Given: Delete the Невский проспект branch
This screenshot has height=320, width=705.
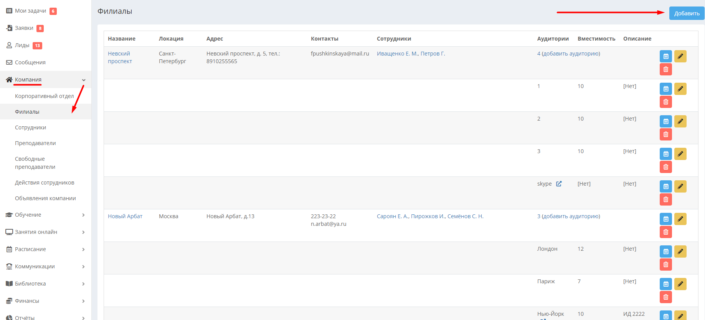Looking at the screenshot, I should 666,69.
